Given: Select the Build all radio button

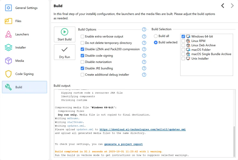Looking at the screenshot, I should (156, 36).
